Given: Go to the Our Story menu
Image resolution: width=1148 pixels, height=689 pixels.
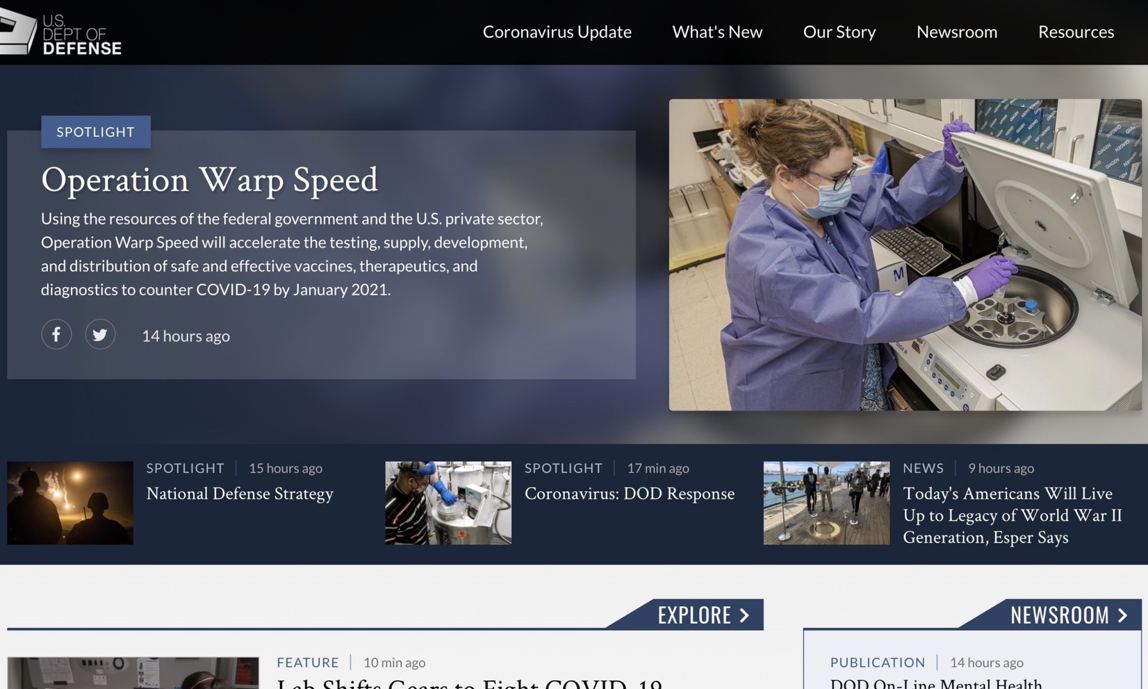Looking at the screenshot, I should pos(839,32).
